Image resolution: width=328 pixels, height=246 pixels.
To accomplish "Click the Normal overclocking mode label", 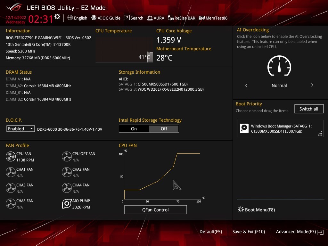I will pyautogui.click(x=279, y=85).
